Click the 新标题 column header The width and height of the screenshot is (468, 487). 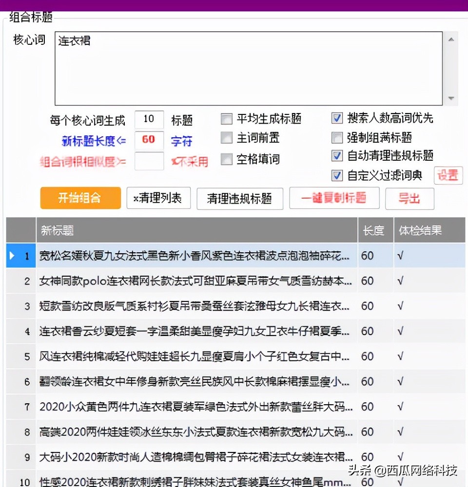(x=197, y=230)
